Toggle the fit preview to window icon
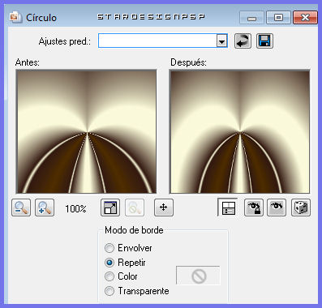 tap(110, 207)
